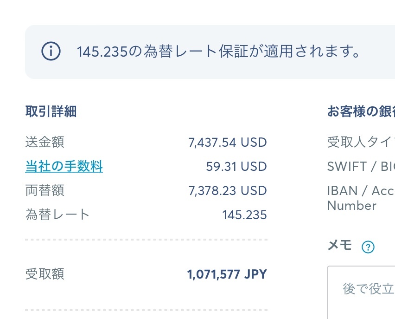This screenshot has width=395, height=319.
Task: Click the お客様の銀行 section heading
Action: coord(361,112)
